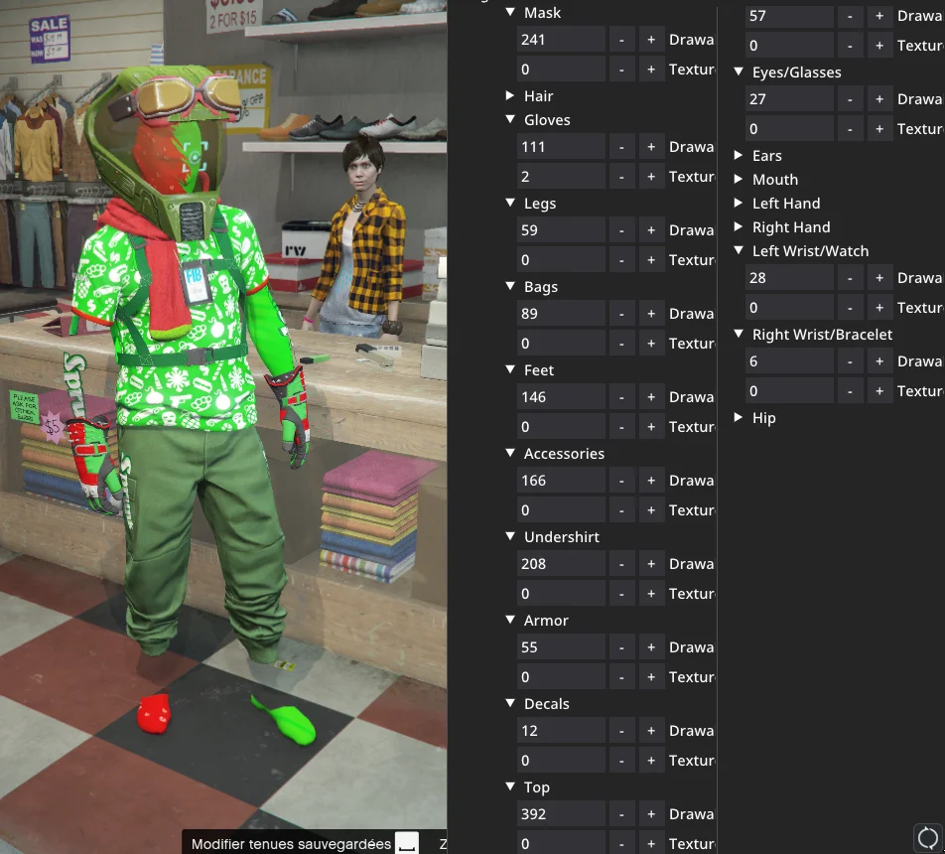The width and height of the screenshot is (945, 854).
Task: Increase the Eyes/Glasses drawable 27
Action: (x=879, y=99)
